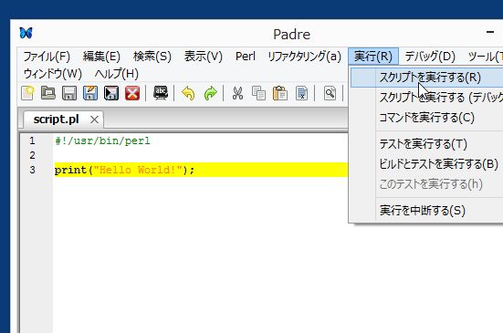Close the script.pl tab
This screenshot has width=503, height=333.
pyautogui.click(x=94, y=120)
